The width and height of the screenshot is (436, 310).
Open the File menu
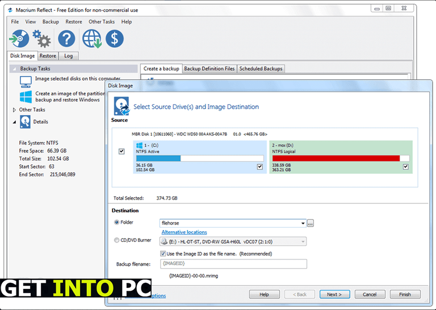click(15, 22)
